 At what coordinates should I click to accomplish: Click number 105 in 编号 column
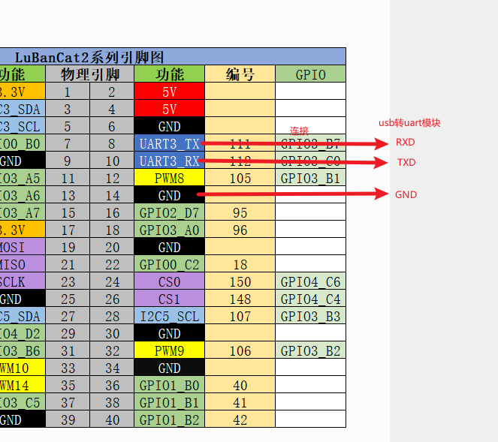(x=240, y=178)
